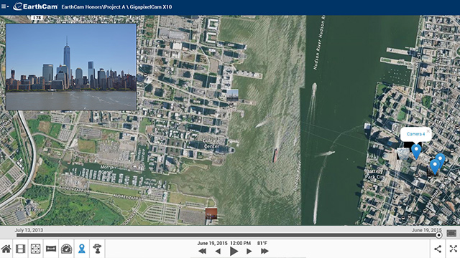Toggle the blue map location icon

(81, 249)
